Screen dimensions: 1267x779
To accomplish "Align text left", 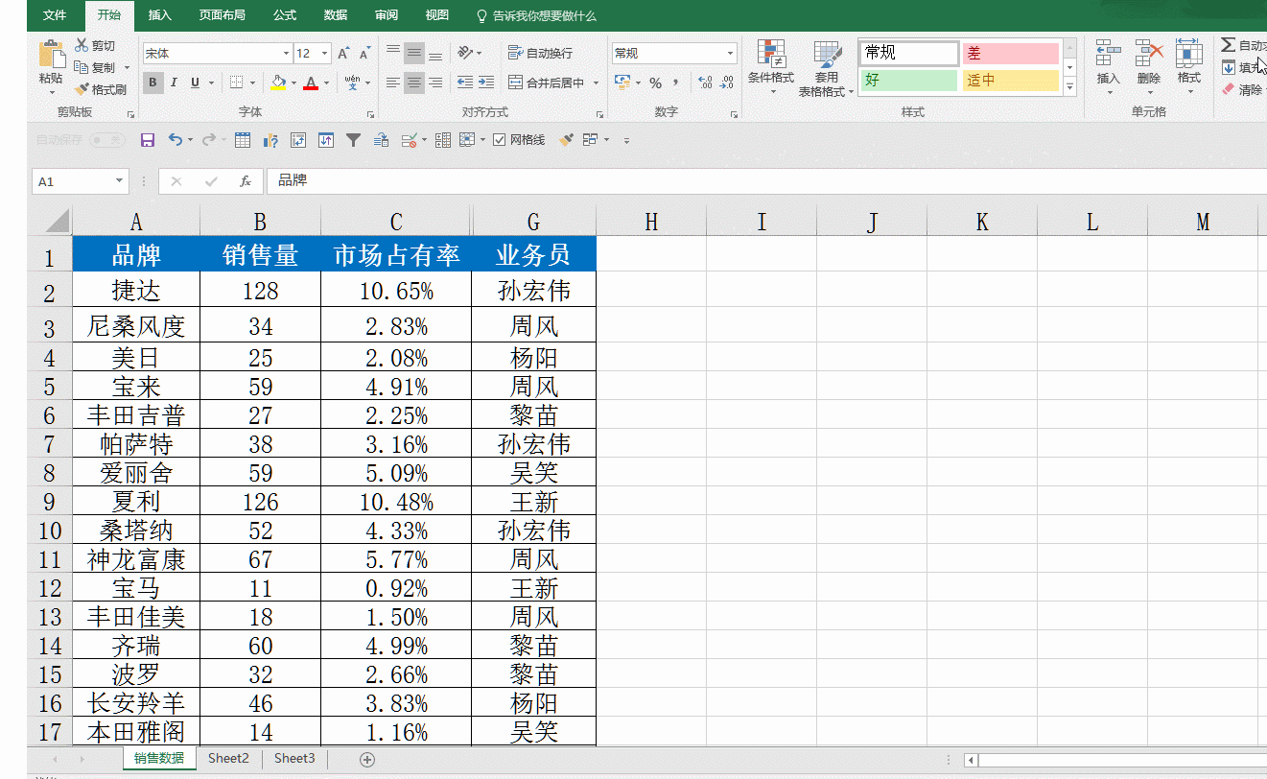I will tap(393, 83).
